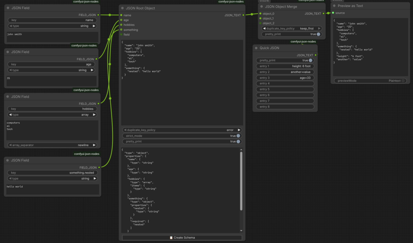
Task: Collapse the JSON Field node with key 'something.nested'
Action: tap(7, 160)
